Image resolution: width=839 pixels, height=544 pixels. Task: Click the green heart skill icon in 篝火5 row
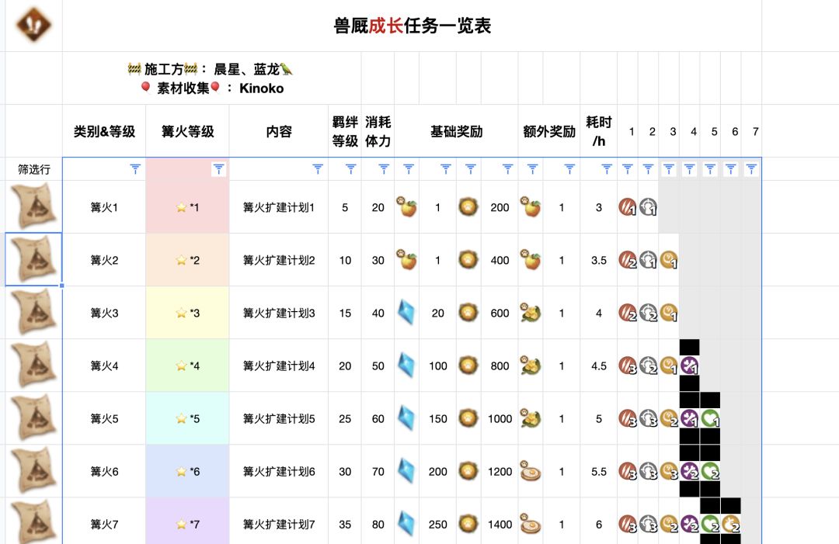coord(710,418)
